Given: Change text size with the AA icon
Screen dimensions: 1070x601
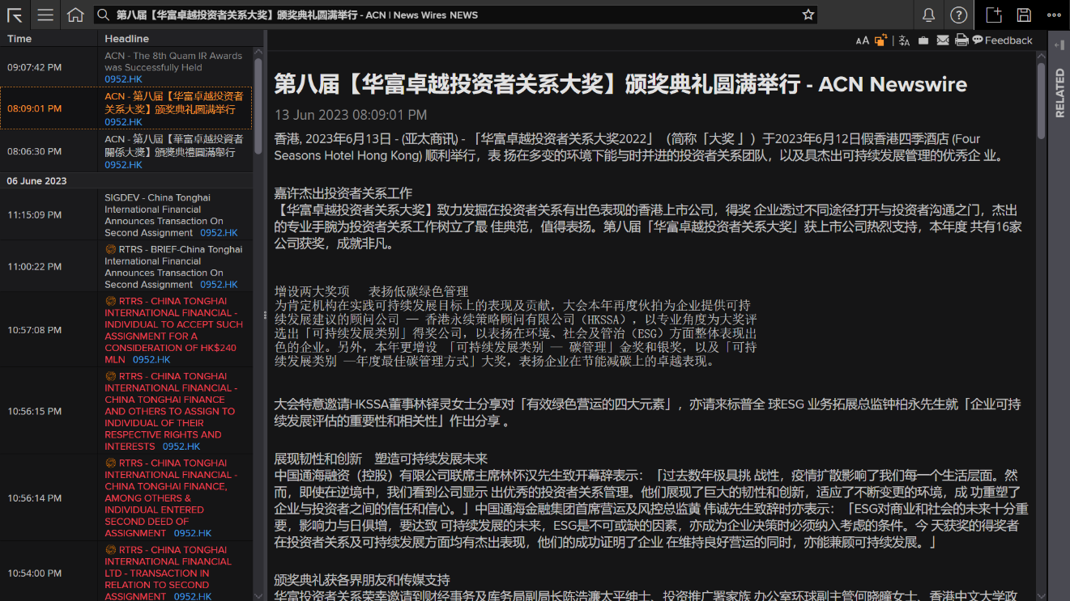Looking at the screenshot, I should pos(862,40).
